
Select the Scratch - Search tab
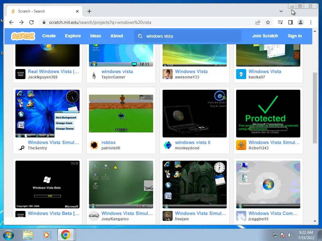[44, 11]
